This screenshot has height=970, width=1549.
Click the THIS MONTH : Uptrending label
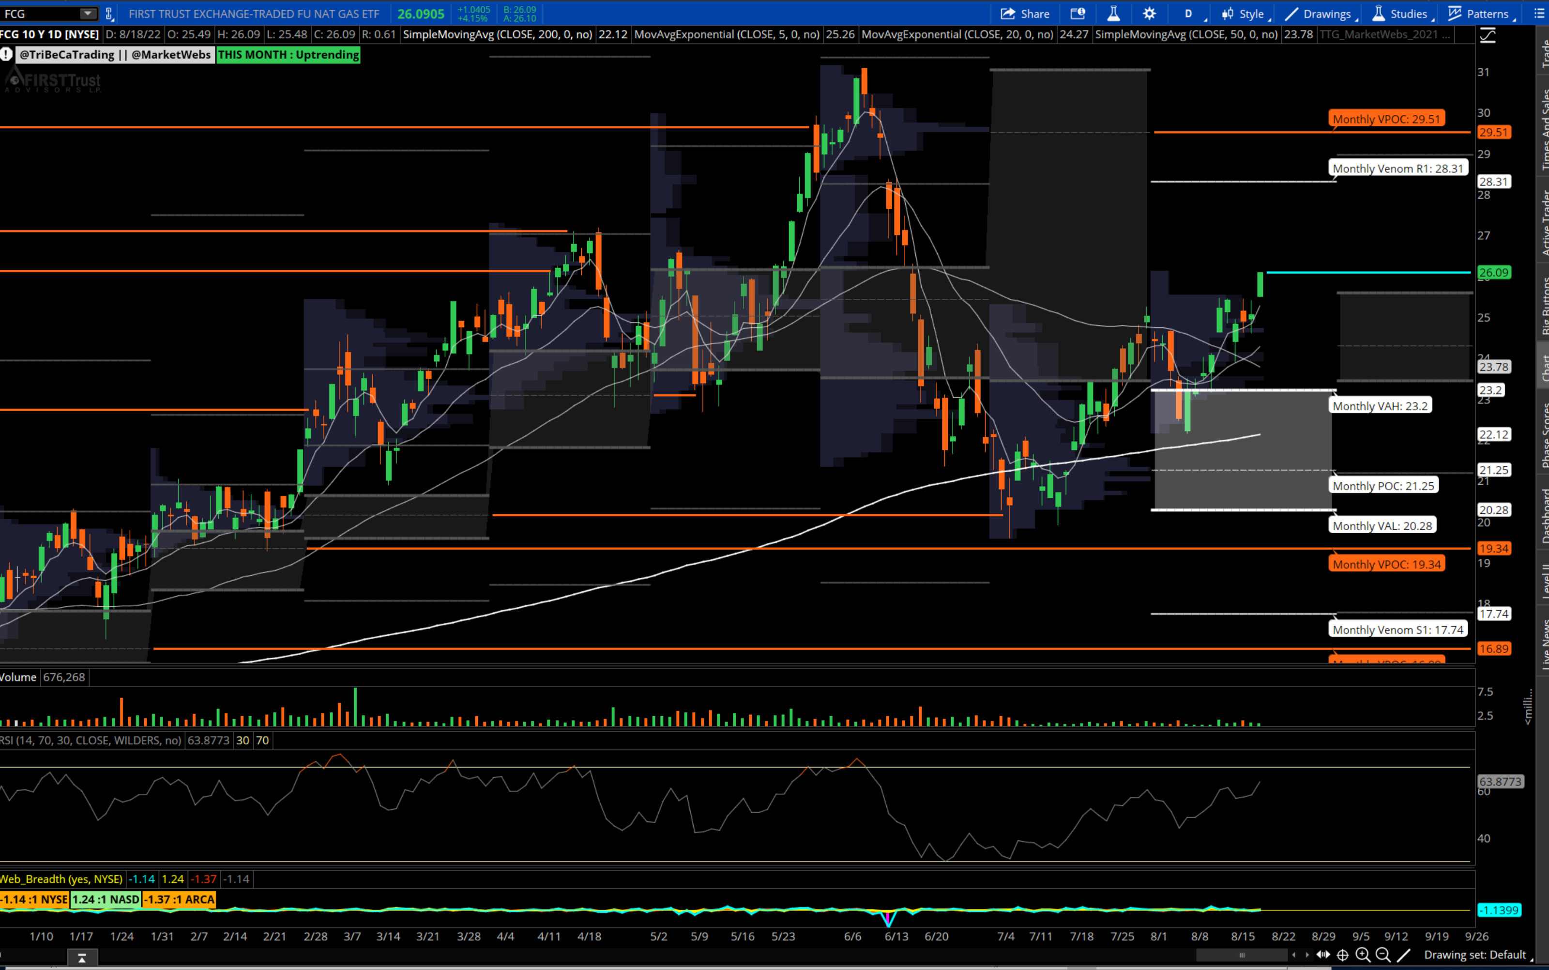[x=289, y=55]
